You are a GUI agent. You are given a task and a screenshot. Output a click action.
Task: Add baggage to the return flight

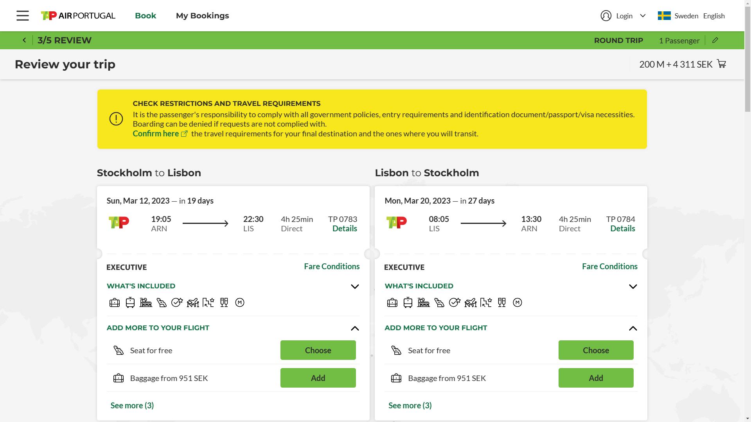(596, 378)
